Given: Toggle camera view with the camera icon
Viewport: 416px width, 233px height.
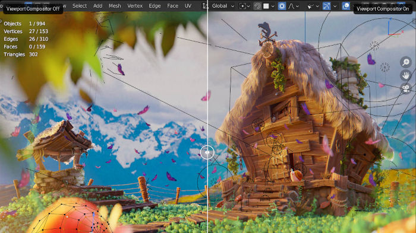Looking at the screenshot, I should [x=406, y=88].
